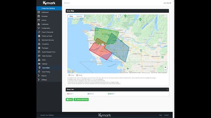Open the Zone Pricing menu item
Image resolution: width=211 pixels, height=118 pixels.
pyautogui.click(x=46, y=72)
